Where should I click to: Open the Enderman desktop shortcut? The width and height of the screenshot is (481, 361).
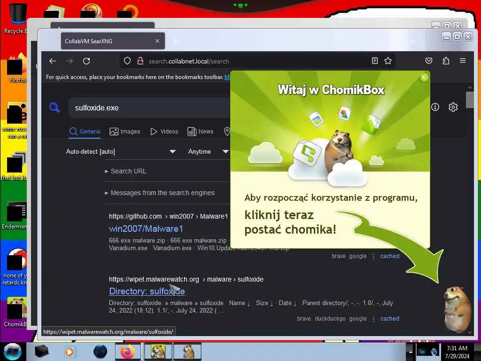point(15,215)
